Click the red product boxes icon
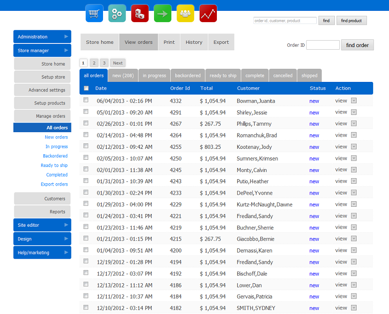Screen dimensions: 389x314 coord(140,14)
